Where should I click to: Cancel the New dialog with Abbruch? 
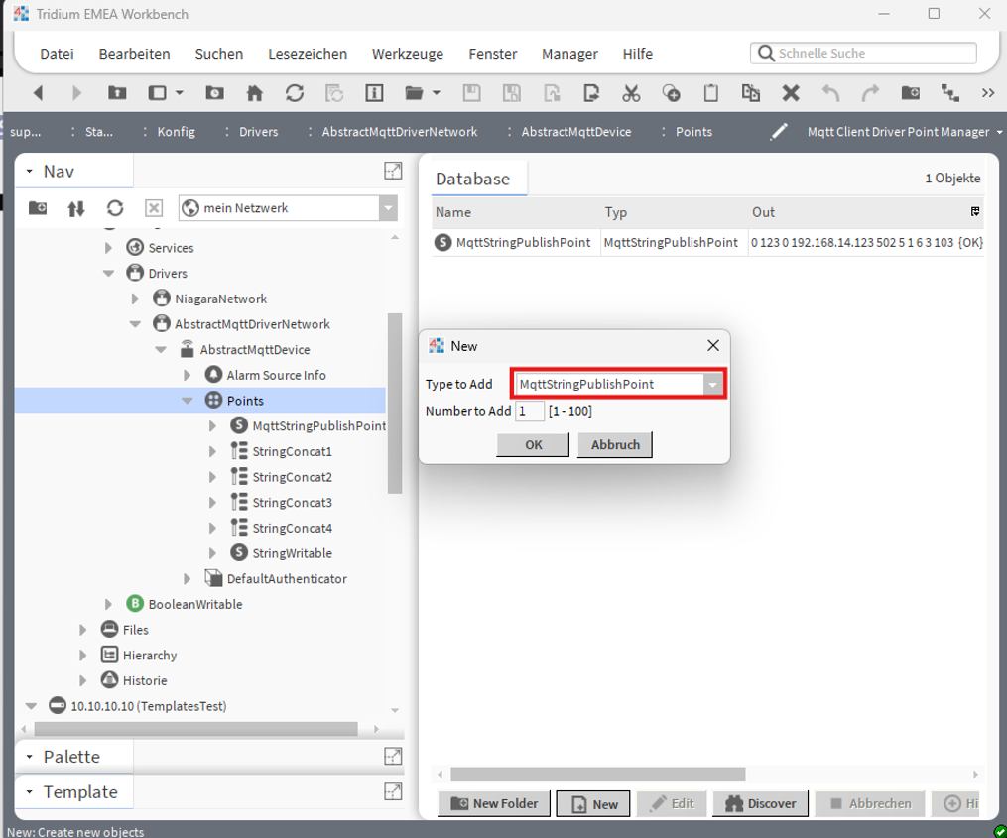(615, 445)
